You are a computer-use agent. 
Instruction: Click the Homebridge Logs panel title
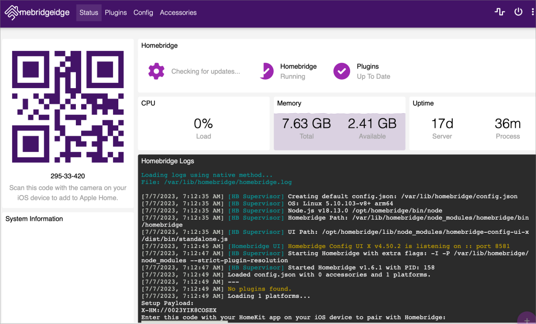(167, 161)
